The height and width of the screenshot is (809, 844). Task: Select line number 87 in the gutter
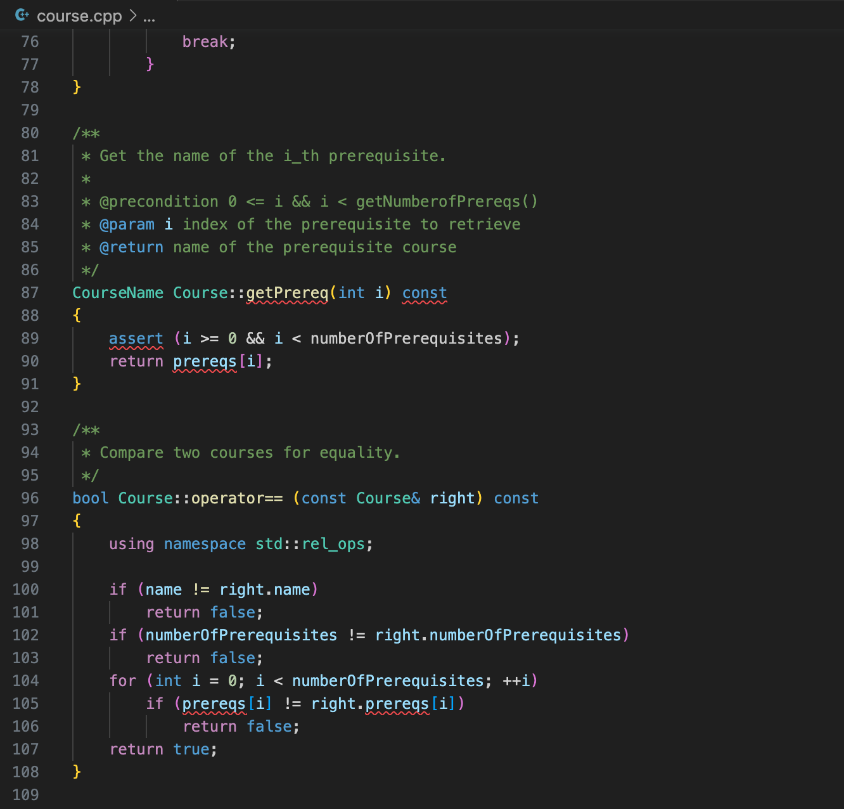click(29, 292)
